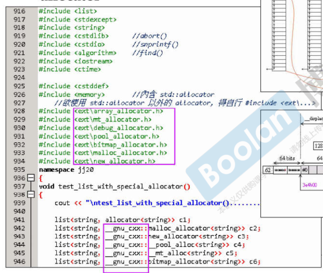The width and height of the screenshot is (323, 273).
Task: Click the 128 box in the diagram
Action: pos(318,146)
